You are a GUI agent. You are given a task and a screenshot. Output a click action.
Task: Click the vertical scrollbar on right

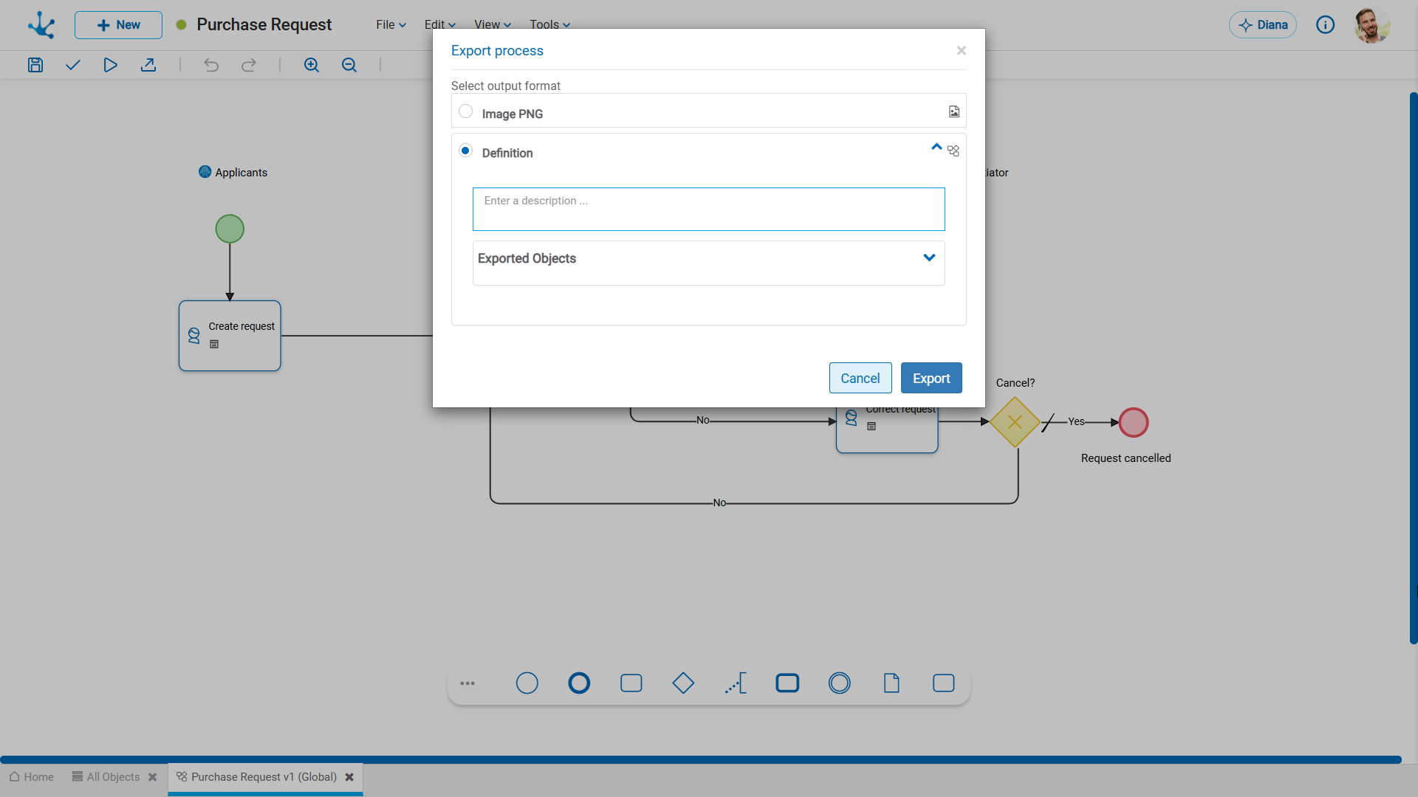[1414, 369]
